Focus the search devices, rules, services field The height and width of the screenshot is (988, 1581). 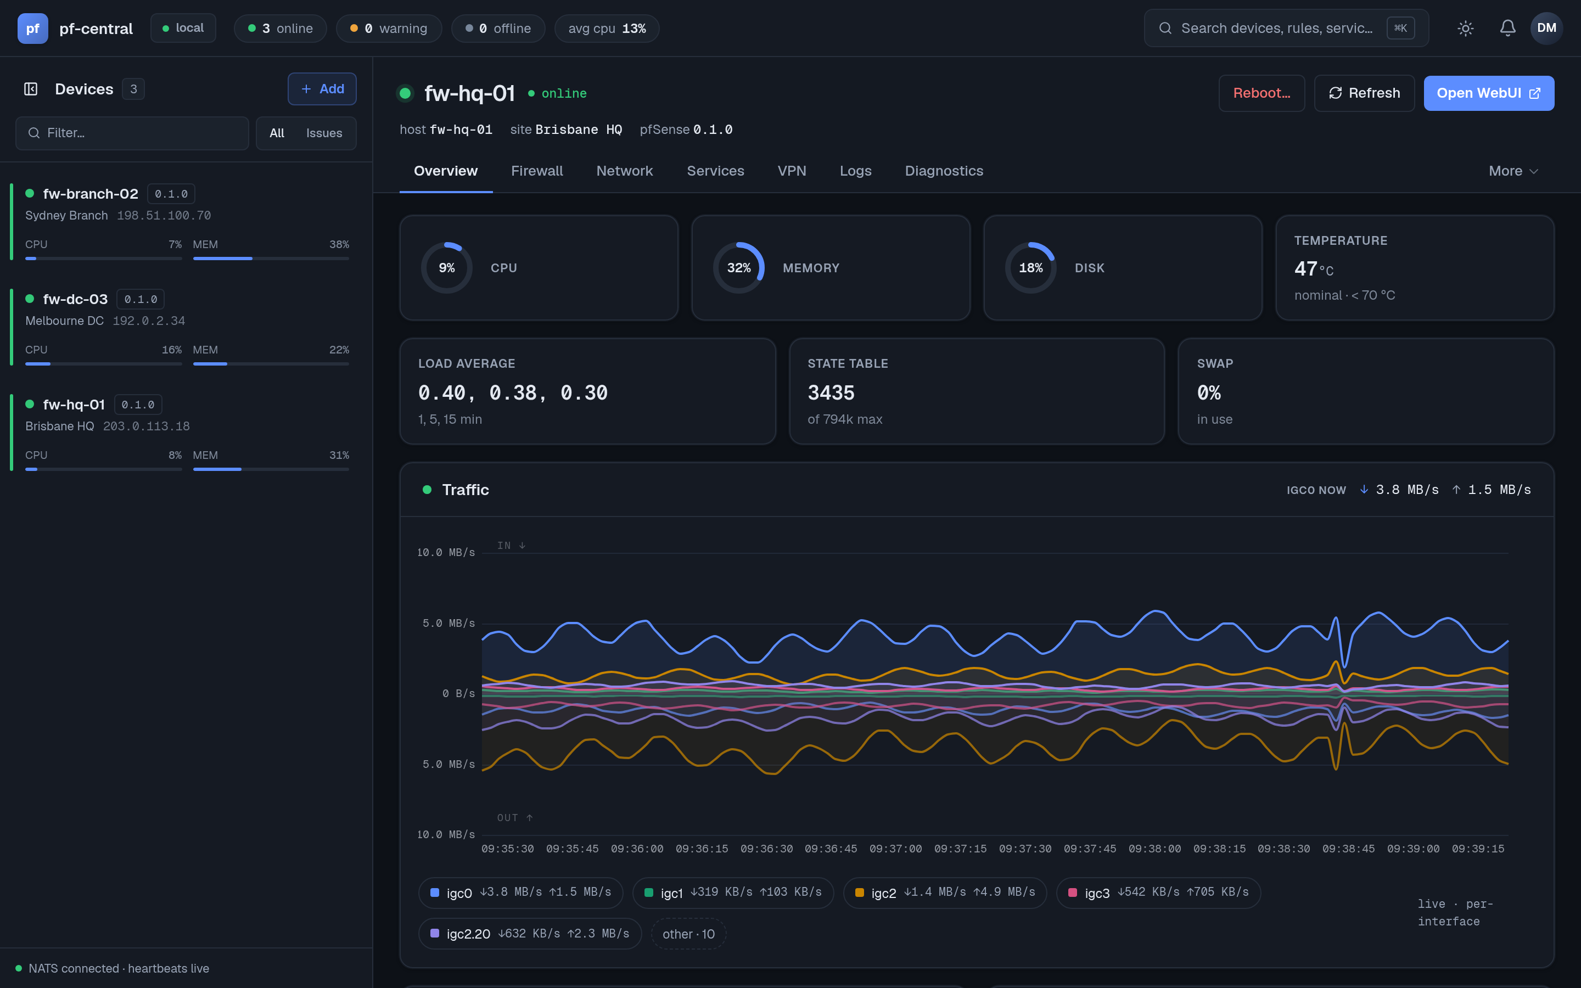coord(1286,28)
